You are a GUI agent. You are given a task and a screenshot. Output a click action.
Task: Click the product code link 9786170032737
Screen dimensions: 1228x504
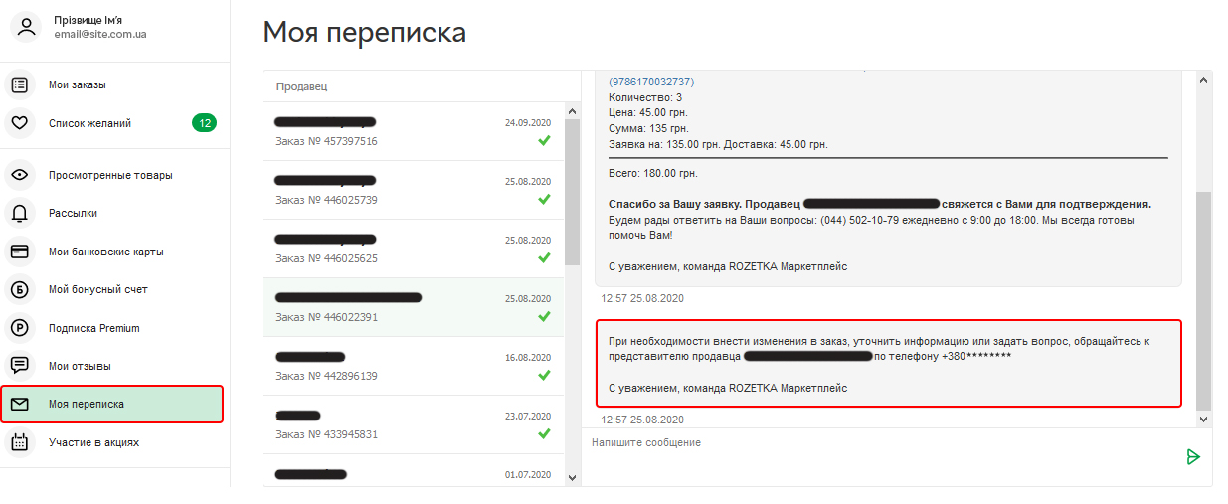pyautogui.click(x=651, y=82)
